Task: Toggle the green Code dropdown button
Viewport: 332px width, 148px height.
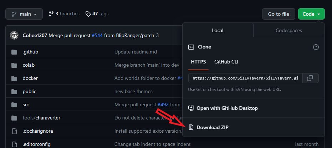Action: 311,14
